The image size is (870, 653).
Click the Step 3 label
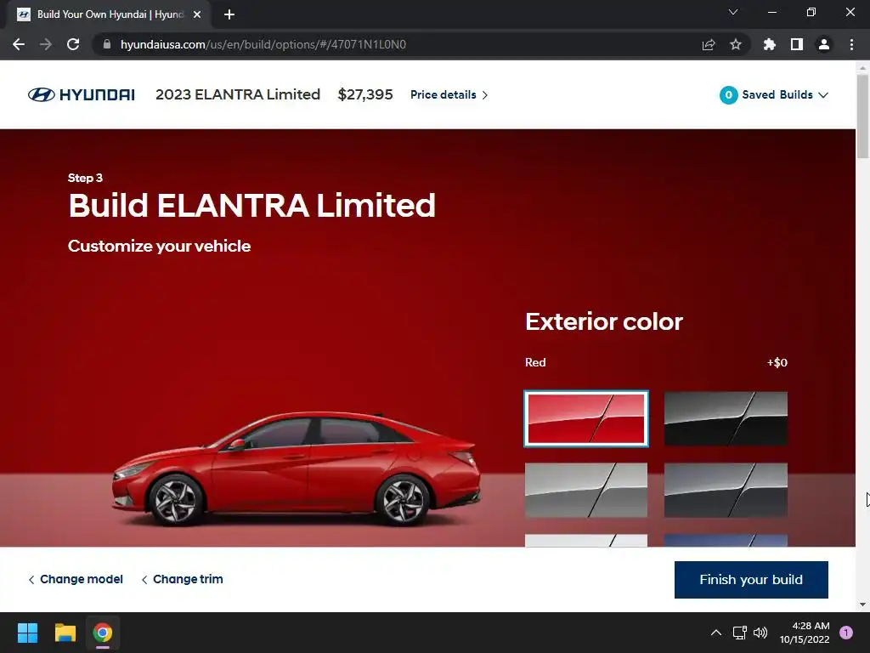pyautogui.click(x=85, y=178)
